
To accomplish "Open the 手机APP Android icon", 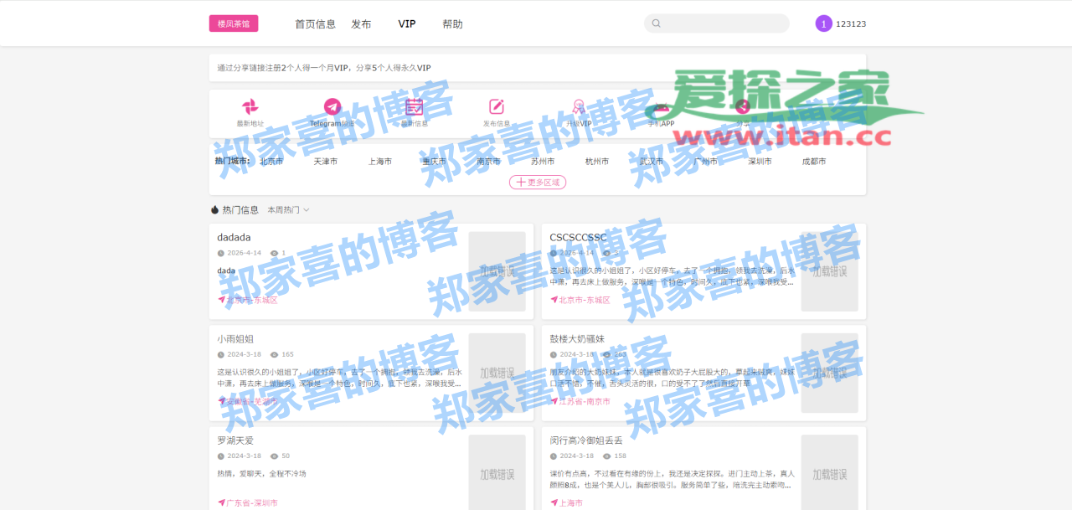I will pos(661,106).
